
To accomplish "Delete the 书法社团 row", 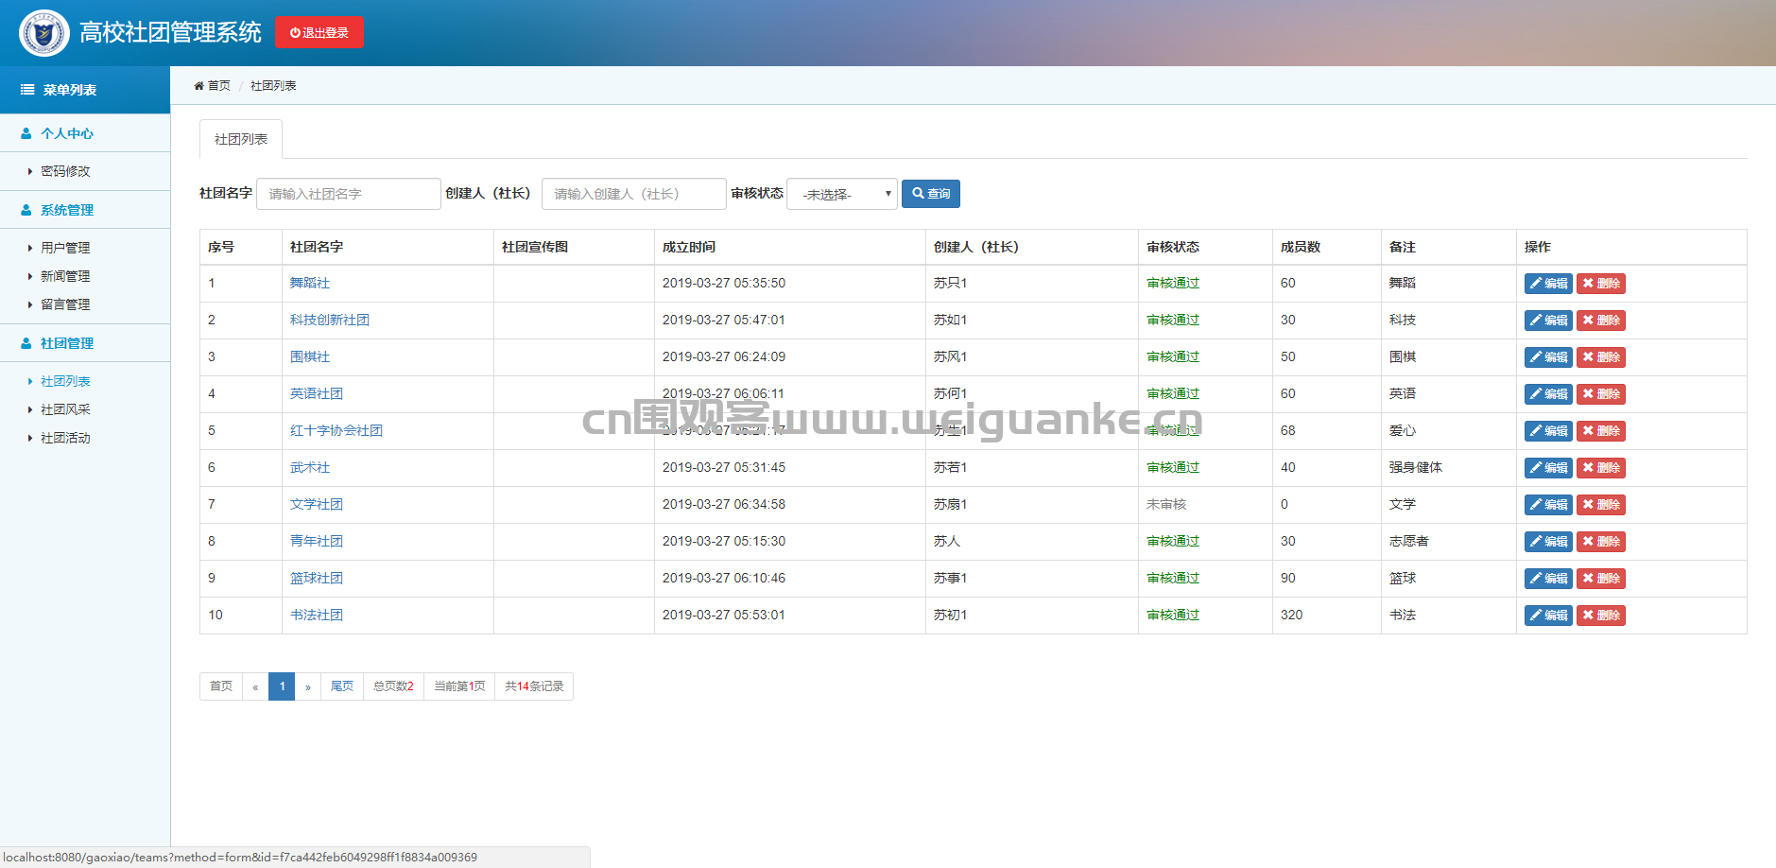I will (1601, 616).
